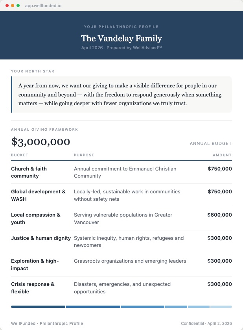The width and height of the screenshot is (243, 330).
Task: Click the darkest segment of the budget bar
Action: tap(38, 306)
